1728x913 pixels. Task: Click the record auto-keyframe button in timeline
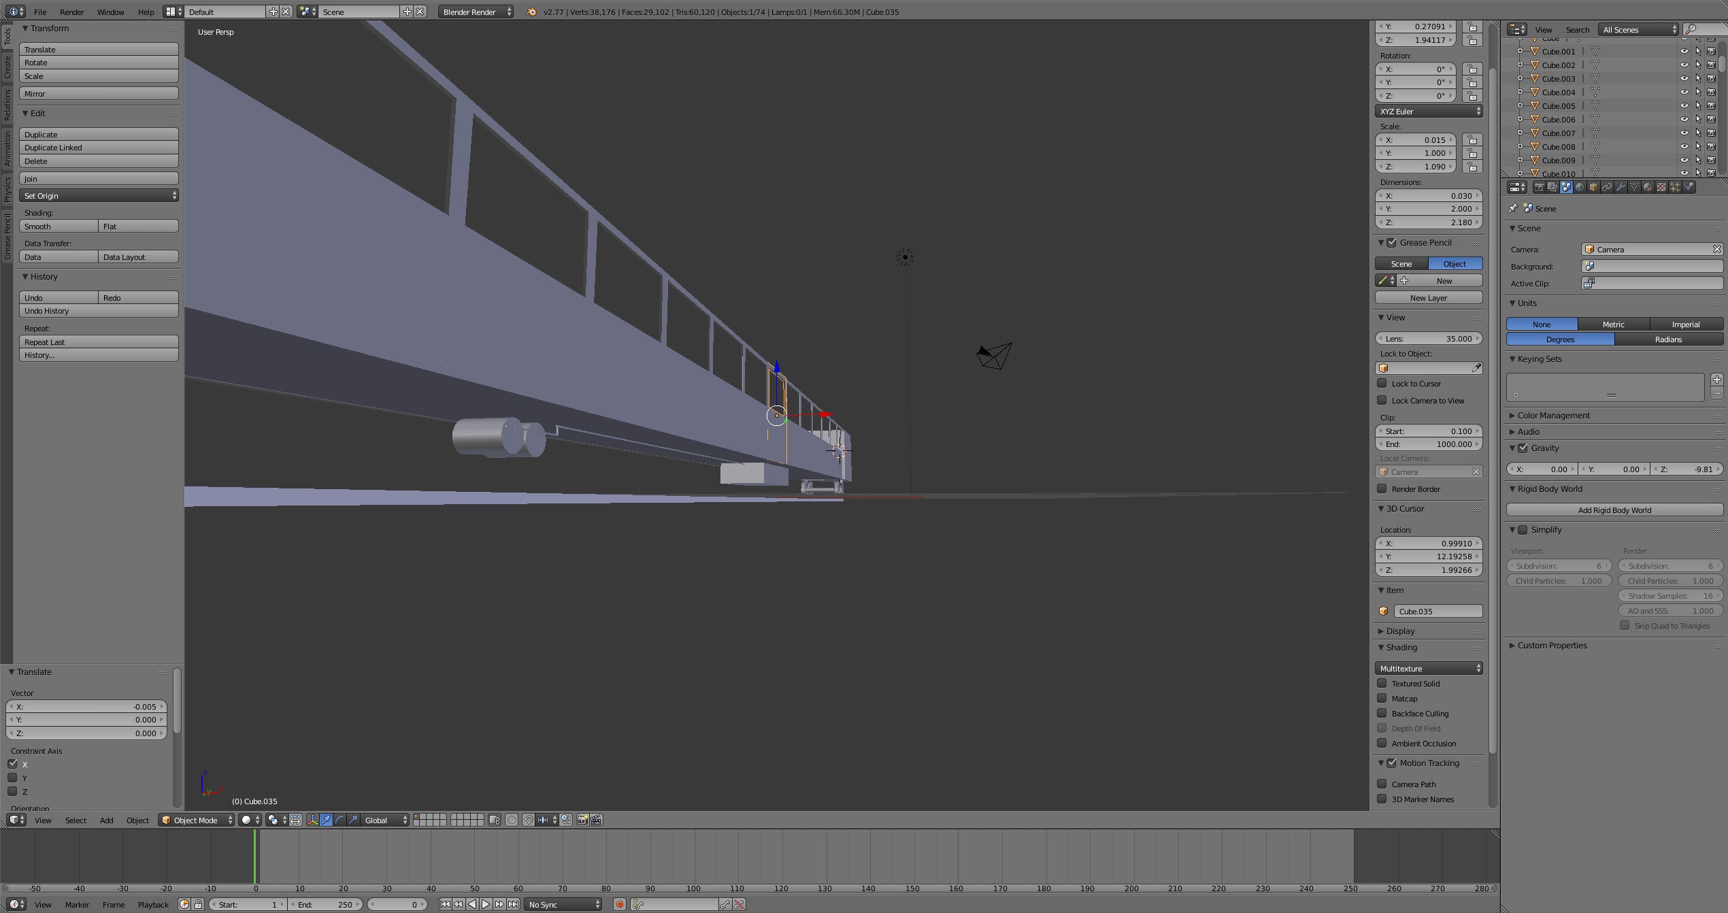(620, 904)
